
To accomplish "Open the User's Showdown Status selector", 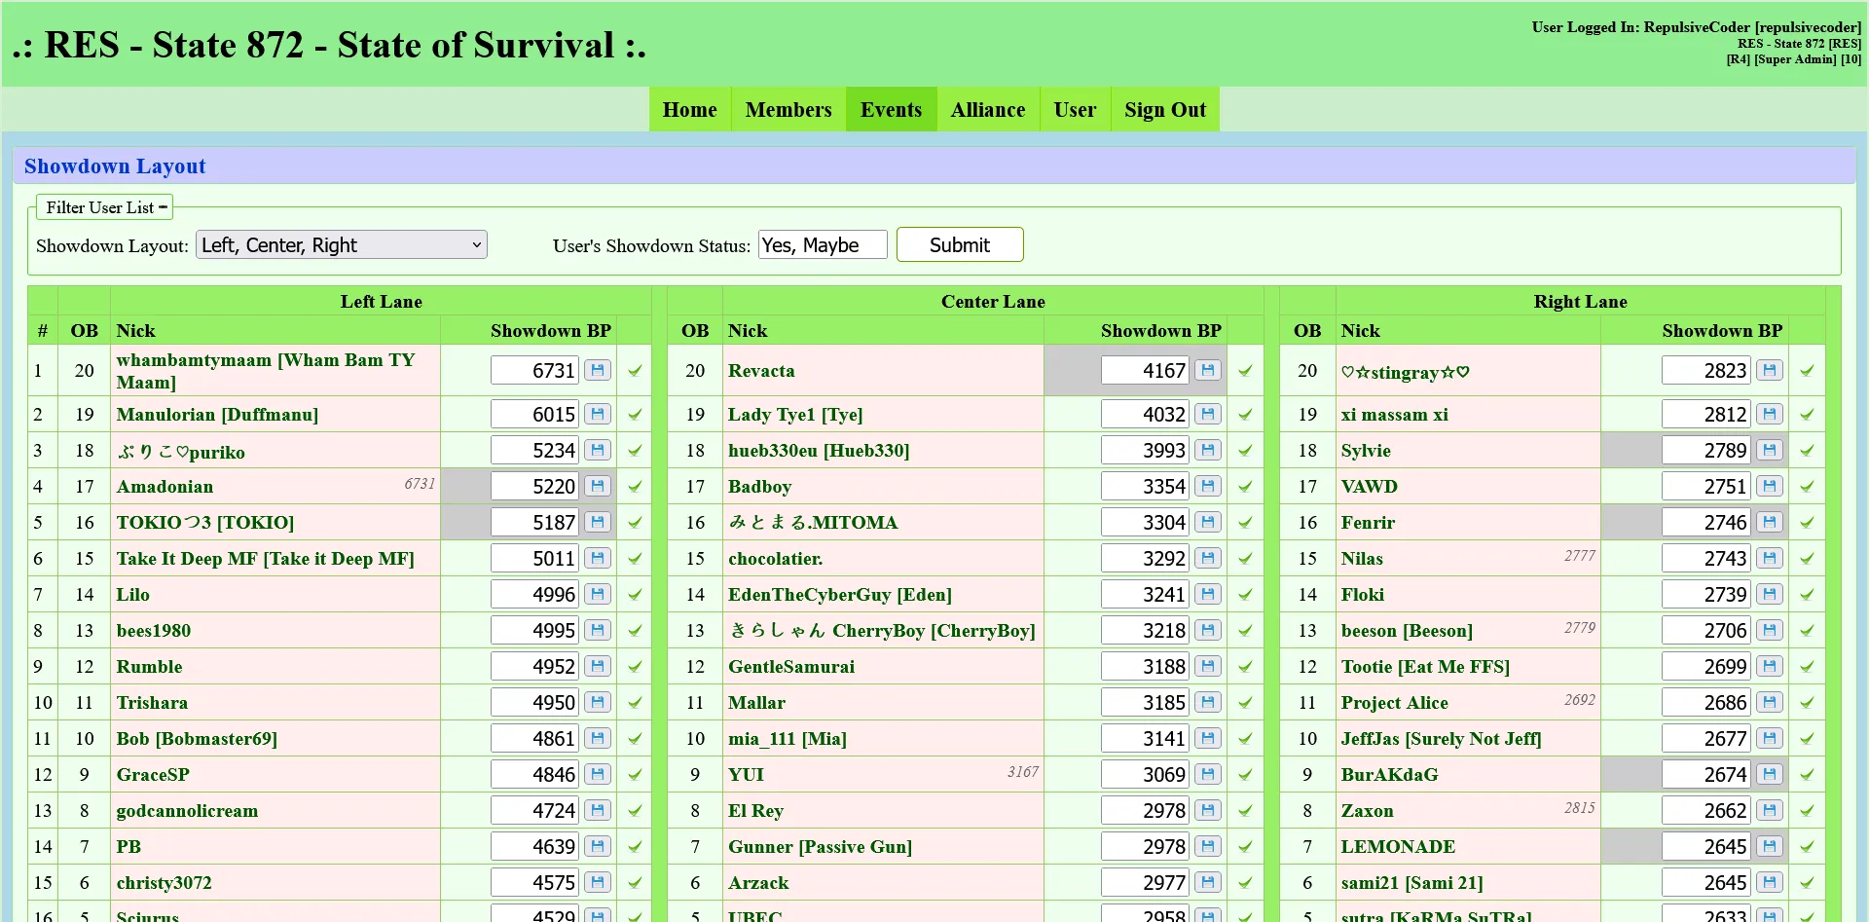I will pos(823,244).
